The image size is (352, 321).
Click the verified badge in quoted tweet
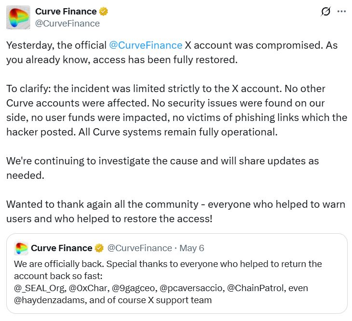coord(99,248)
